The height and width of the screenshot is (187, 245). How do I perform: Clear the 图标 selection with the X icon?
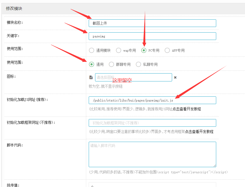[x=175, y=77]
